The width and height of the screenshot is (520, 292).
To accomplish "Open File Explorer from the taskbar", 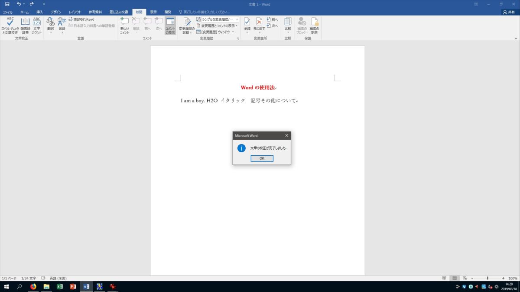I will coord(46,286).
